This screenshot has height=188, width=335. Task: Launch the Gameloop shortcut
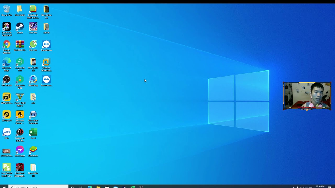click(33, 81)
